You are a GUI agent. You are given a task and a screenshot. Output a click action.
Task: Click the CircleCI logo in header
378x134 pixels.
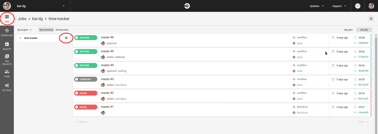[187, 6]
